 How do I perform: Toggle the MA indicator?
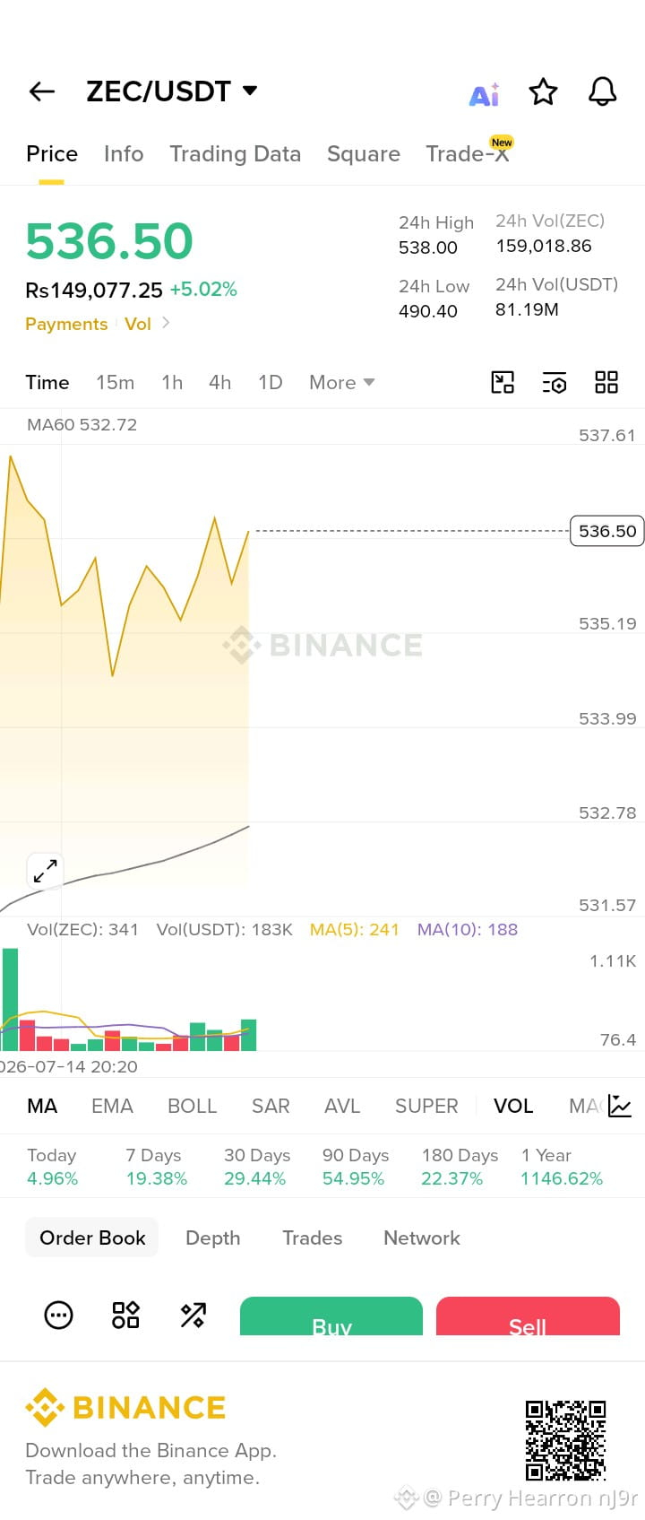(x=42, y=1106)
